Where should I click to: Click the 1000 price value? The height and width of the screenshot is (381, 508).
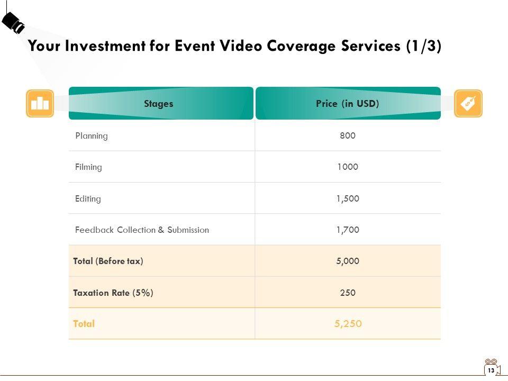[x=348, y=167]
